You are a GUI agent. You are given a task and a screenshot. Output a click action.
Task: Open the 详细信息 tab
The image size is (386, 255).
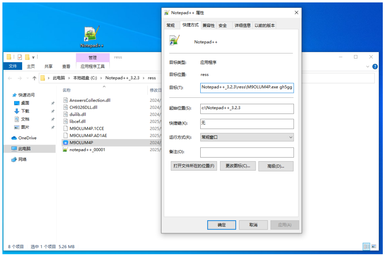pos(242,25)
